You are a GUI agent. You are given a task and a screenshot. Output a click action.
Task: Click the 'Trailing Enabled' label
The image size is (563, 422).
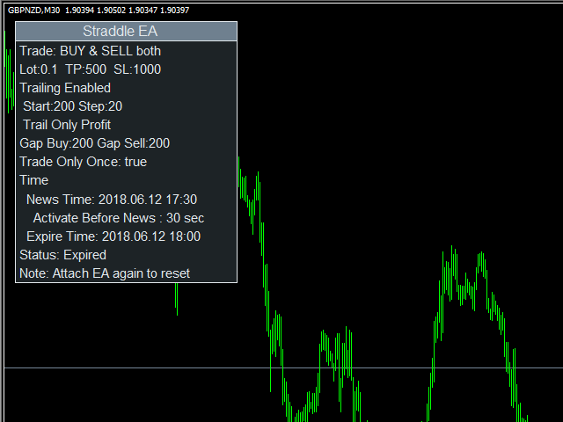click(65, 88)
